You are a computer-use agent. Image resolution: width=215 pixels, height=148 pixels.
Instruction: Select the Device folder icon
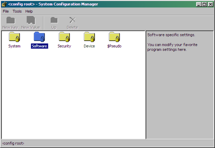89,37
